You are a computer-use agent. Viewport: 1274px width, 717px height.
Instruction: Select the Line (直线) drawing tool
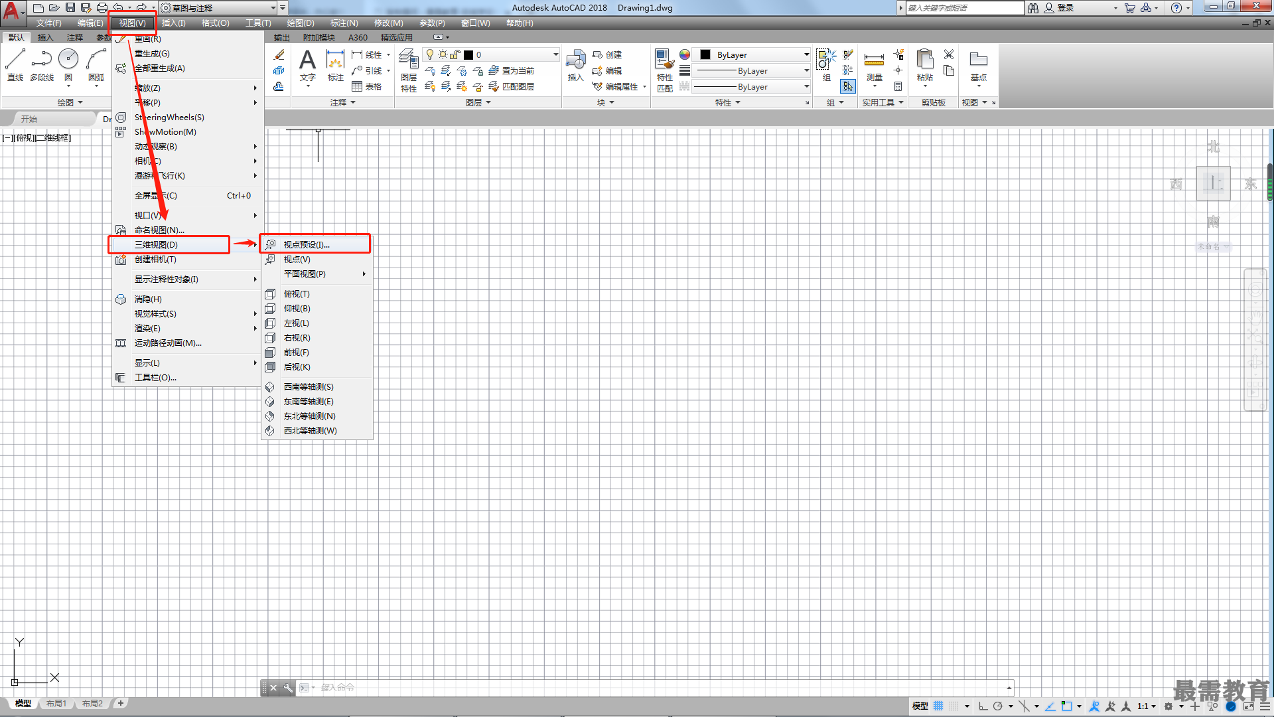click(15, 64)
